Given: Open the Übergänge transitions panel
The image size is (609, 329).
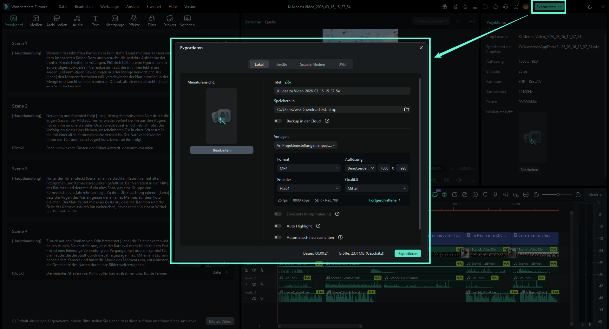Looking at the screenshot, I should click(x=115, y=21).
